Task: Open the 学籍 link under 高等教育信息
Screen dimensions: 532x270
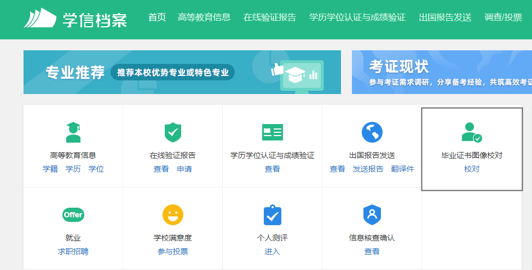Action: coord(50,169)
